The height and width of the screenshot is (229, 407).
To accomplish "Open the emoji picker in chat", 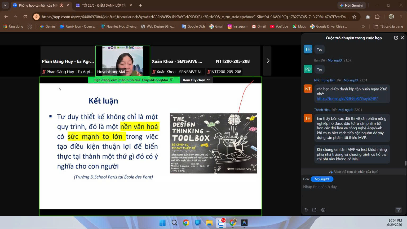I will [323, 210].
